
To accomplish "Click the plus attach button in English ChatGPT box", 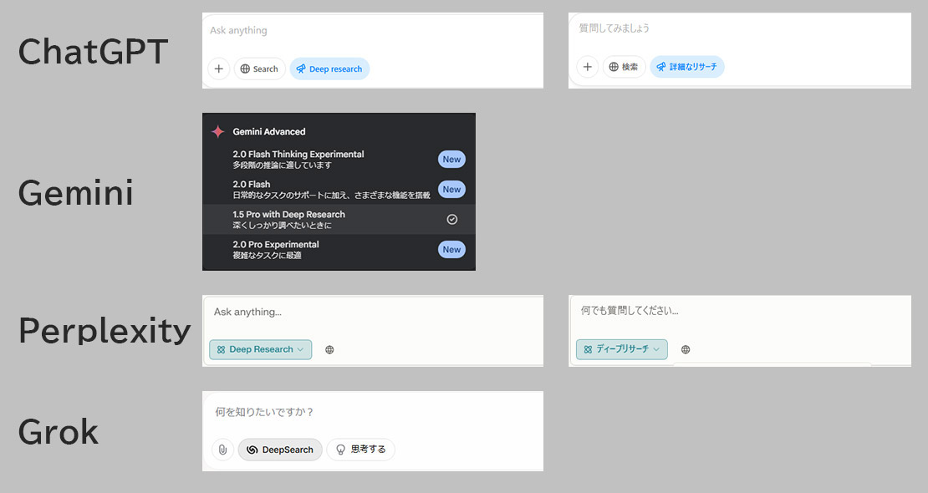I will (x=218, y=69).
